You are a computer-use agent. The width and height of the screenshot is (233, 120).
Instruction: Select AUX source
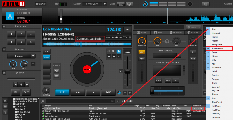(x=57, y=71)
